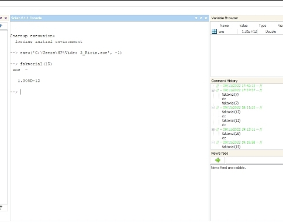Click the 1.31e+12 value cell
Image resolution: width=283 pixels, height=223 pixels.
click(249, 32)
